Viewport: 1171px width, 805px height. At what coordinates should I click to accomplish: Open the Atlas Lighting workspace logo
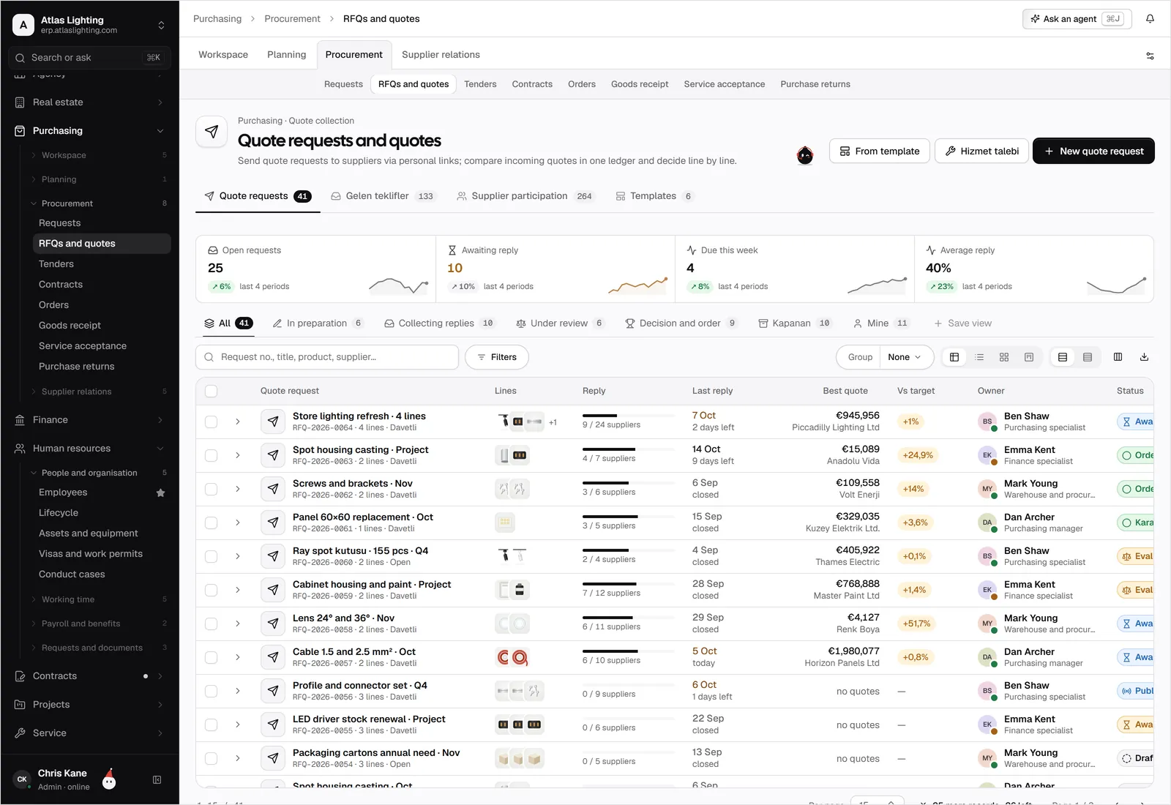(x=23, y=25)
